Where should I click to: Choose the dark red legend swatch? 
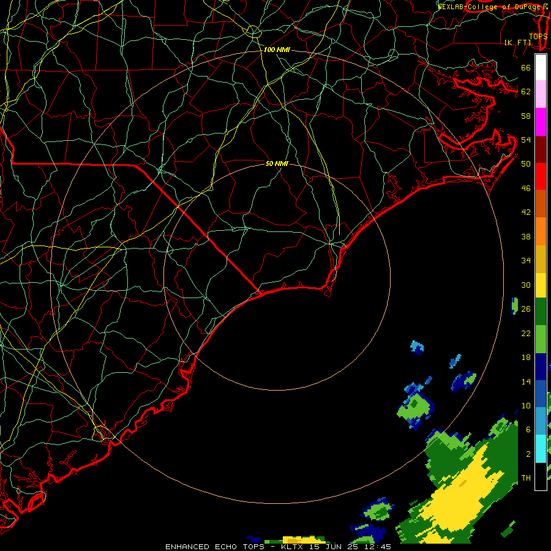coord(541,149)
